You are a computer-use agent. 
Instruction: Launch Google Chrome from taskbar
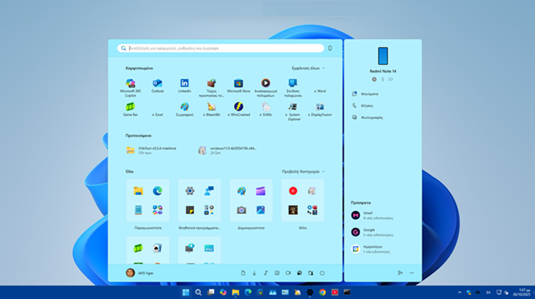coord(322,292)
